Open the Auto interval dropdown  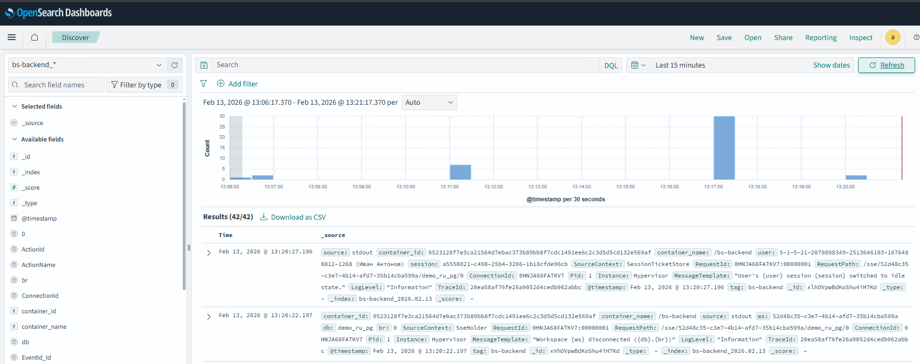coord(429,102)
